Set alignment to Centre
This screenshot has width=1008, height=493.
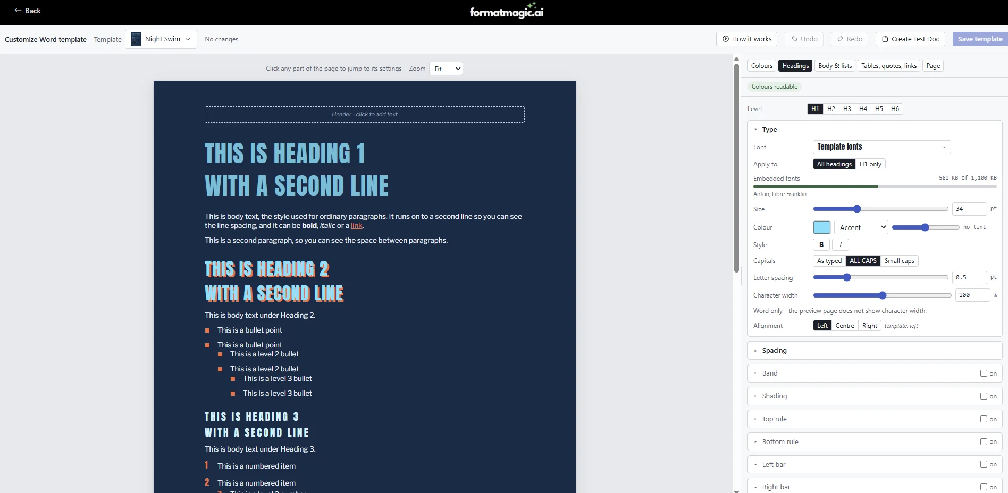pos(845,326)
